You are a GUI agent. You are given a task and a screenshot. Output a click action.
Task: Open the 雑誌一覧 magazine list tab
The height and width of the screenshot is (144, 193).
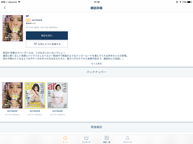point(107,139)
